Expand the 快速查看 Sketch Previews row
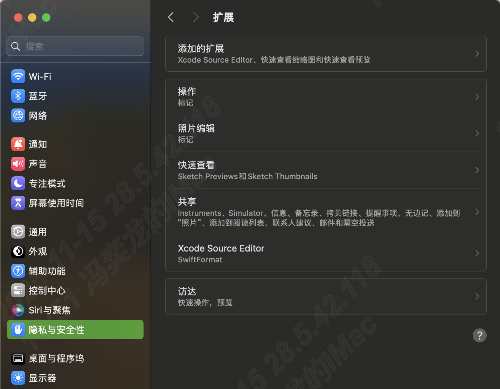500x389 pixels. point(326,170)
